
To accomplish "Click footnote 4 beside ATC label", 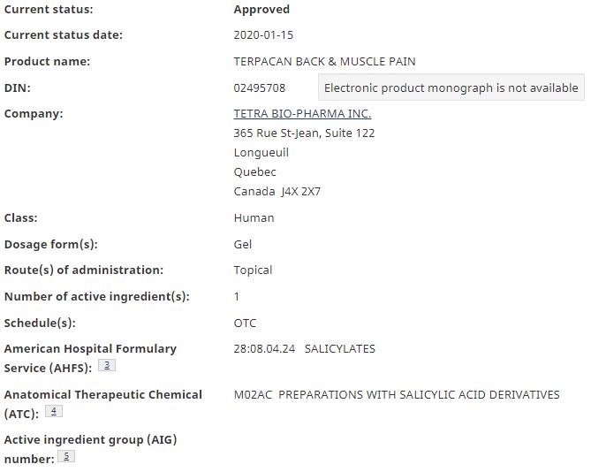I will [x=54, y=411].
